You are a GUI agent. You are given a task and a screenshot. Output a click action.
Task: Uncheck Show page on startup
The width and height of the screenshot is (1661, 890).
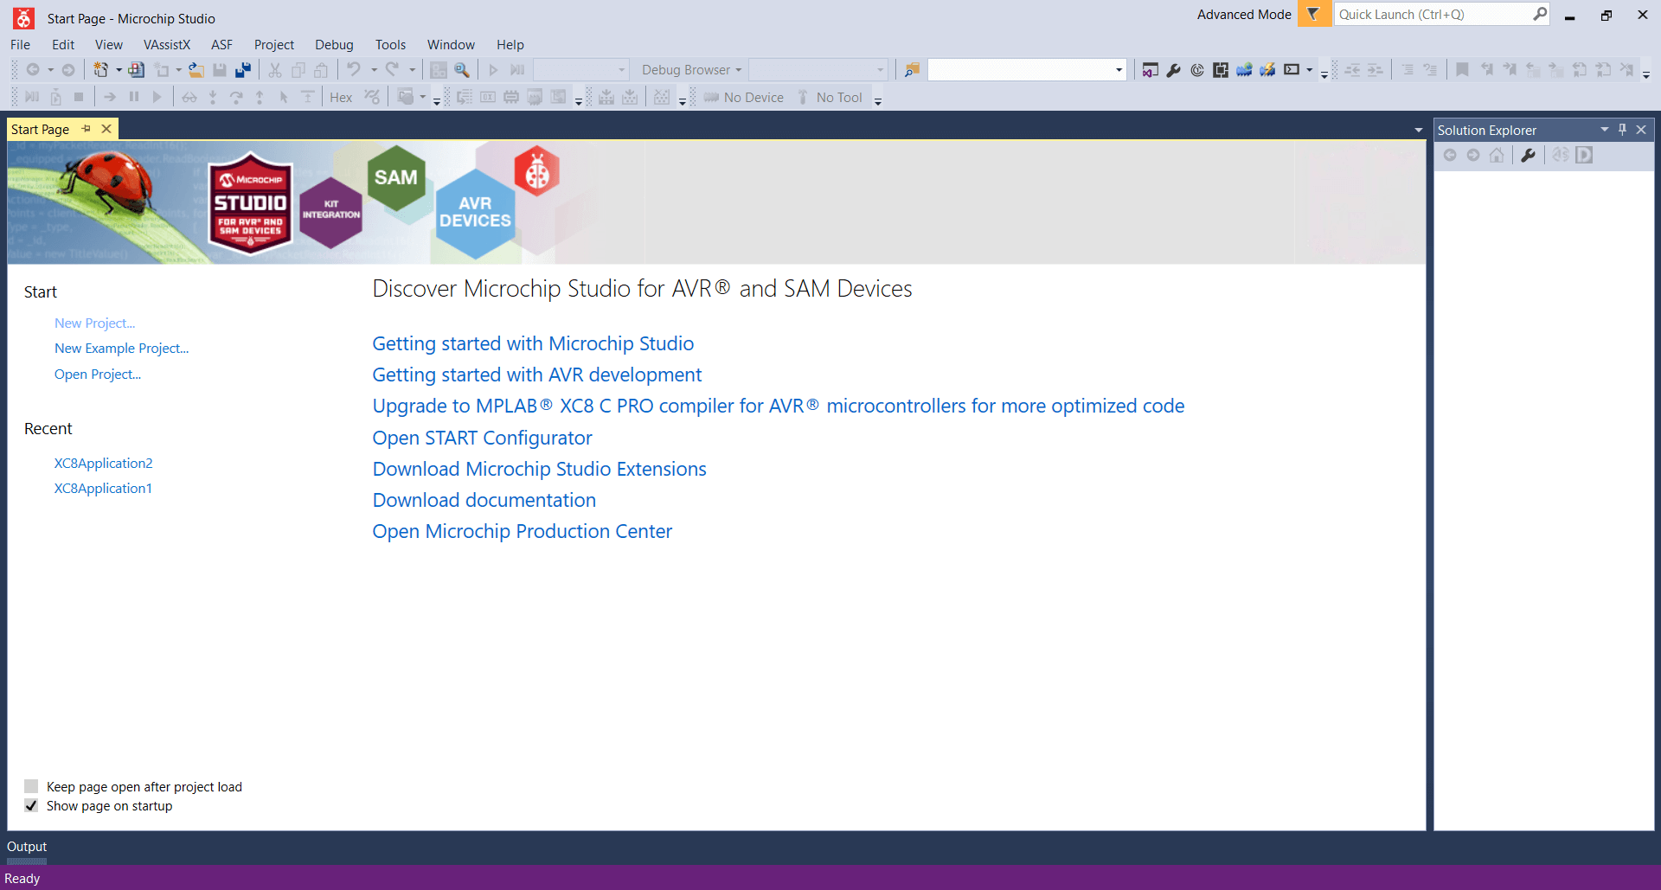pyautogui.click(x=31, y=805)
